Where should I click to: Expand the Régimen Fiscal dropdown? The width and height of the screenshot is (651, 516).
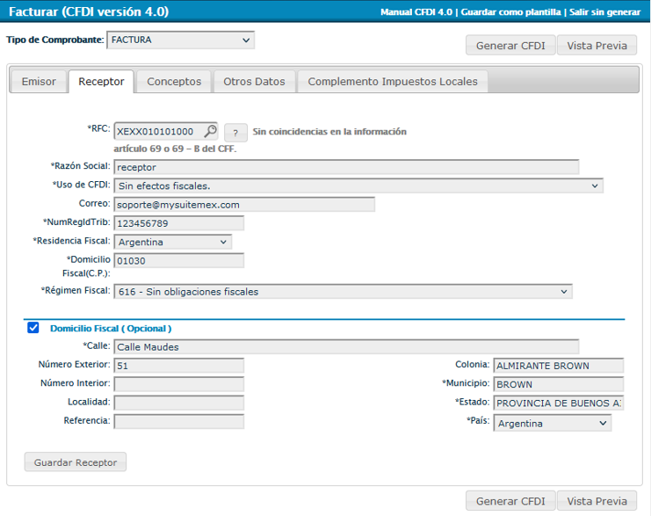(344, 292)
